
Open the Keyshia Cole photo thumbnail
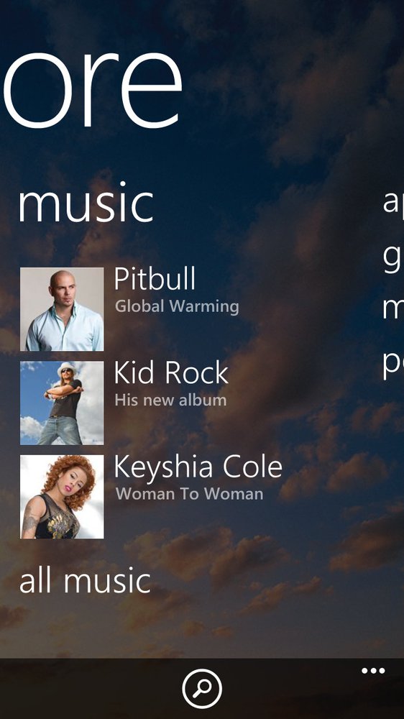[x=62, y=497]
